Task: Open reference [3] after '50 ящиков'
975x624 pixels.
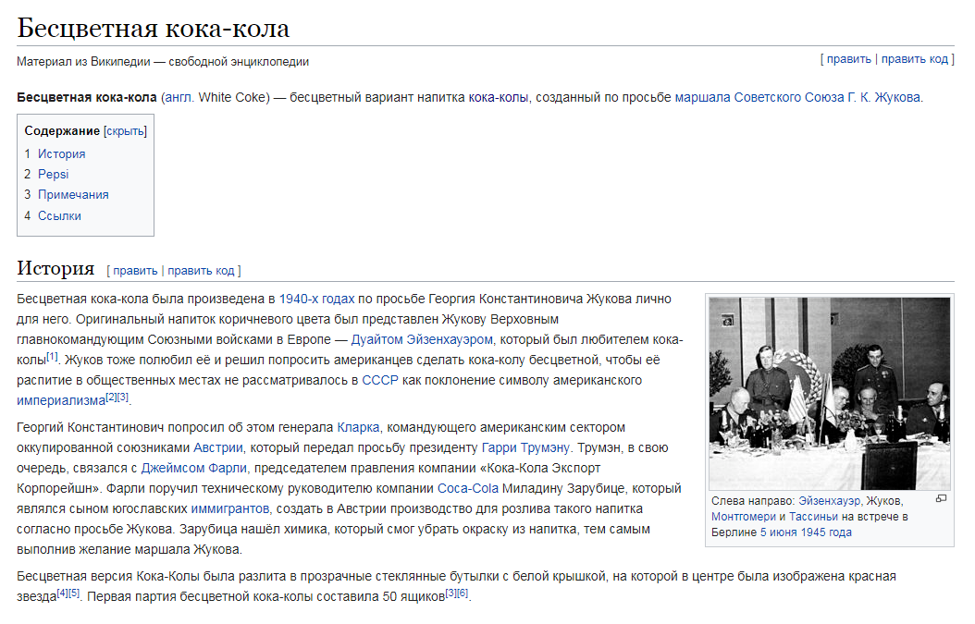Action: 450,593
